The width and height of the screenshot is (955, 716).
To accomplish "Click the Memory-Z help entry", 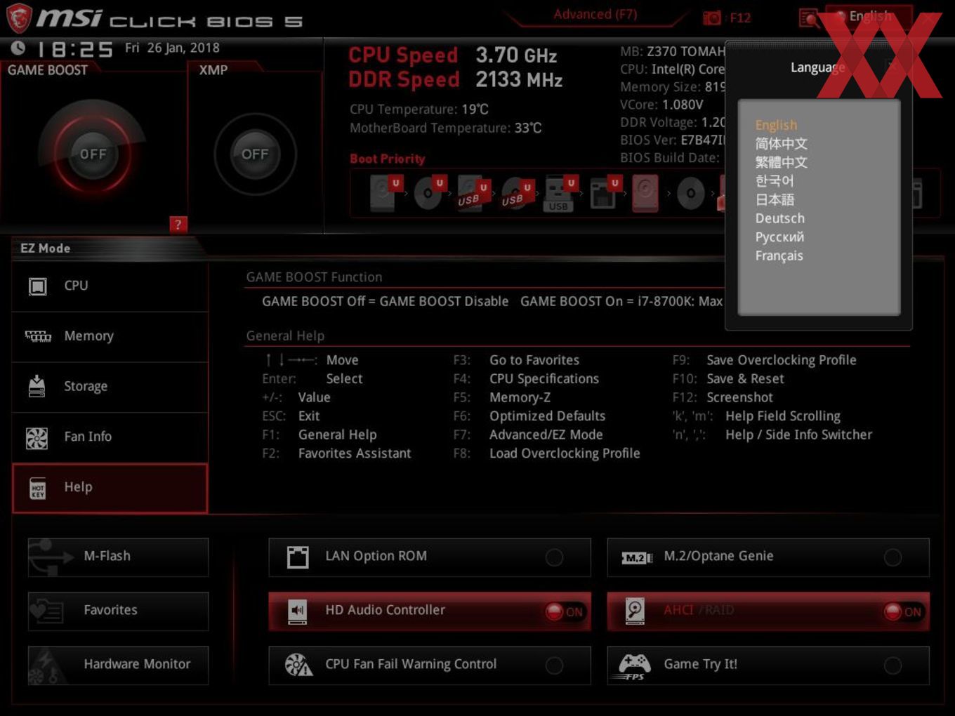I will pos(520,397).
